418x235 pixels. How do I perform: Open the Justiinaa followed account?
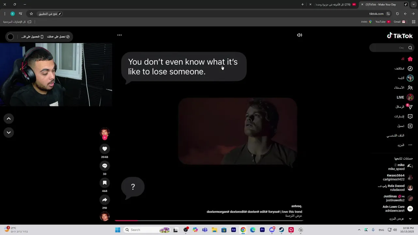click(398, 198)
